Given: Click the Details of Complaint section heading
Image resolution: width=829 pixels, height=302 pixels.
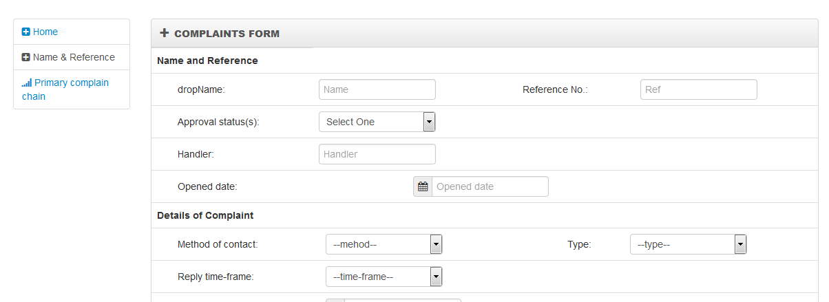Looking at the screenshot, I should coord(205,215).
